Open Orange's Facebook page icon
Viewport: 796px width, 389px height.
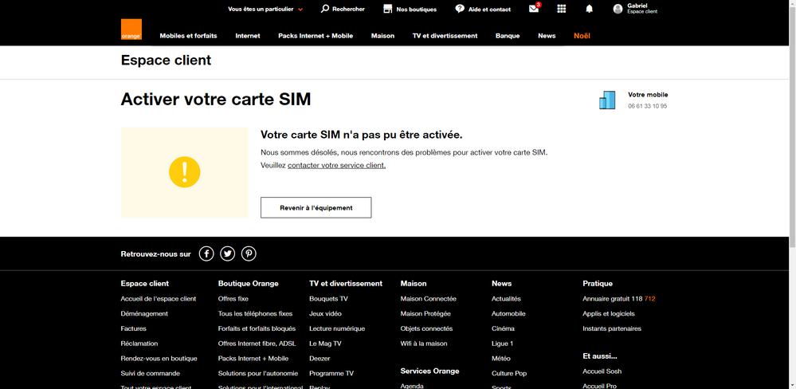coord(206,253)
